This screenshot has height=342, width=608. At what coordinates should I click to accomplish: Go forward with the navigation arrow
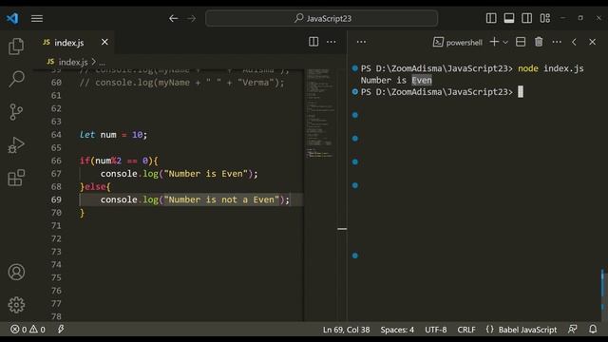click(192, 18)
